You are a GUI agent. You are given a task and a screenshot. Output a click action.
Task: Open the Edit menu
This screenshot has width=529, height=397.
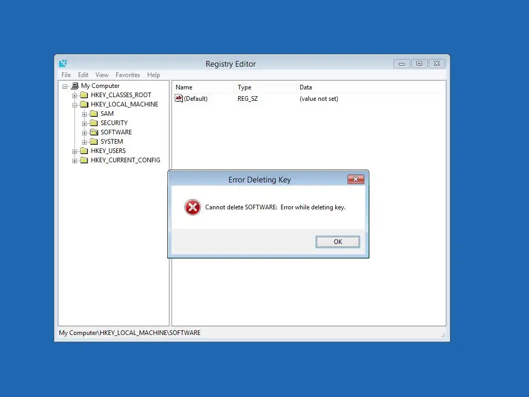pyautogui.click(x=83, y=75)
